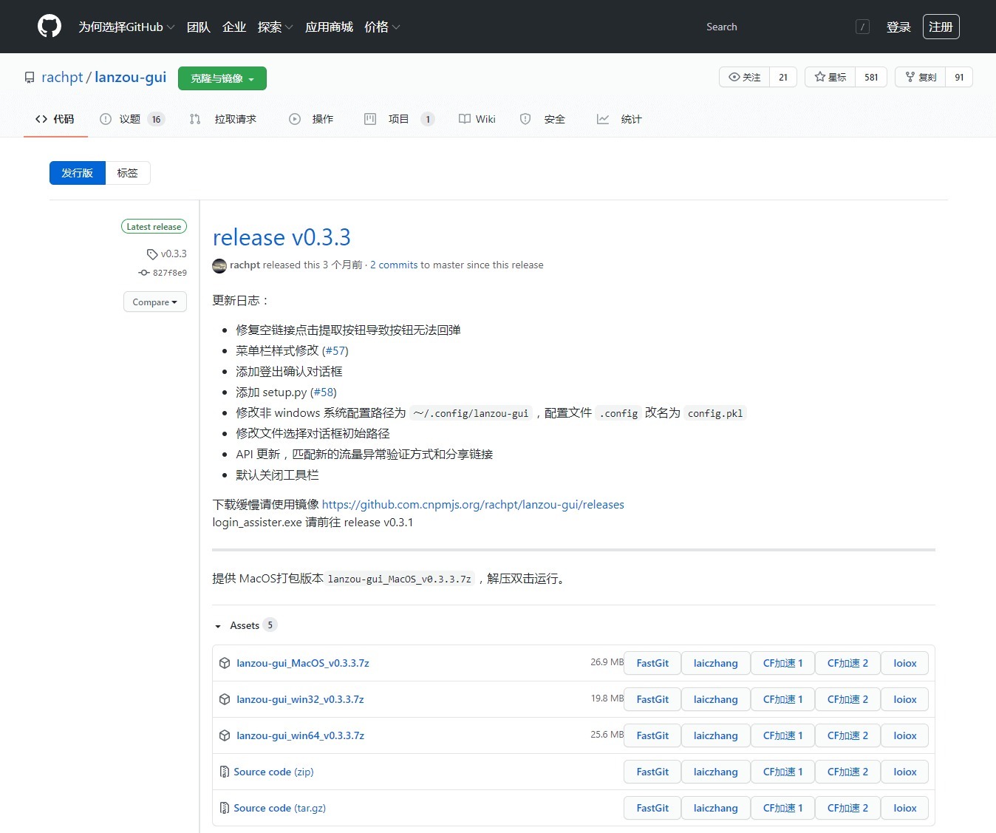This screenshot has width=996, height=833.
Task: Open the Compare dropdown
Action: click(154, 302)
